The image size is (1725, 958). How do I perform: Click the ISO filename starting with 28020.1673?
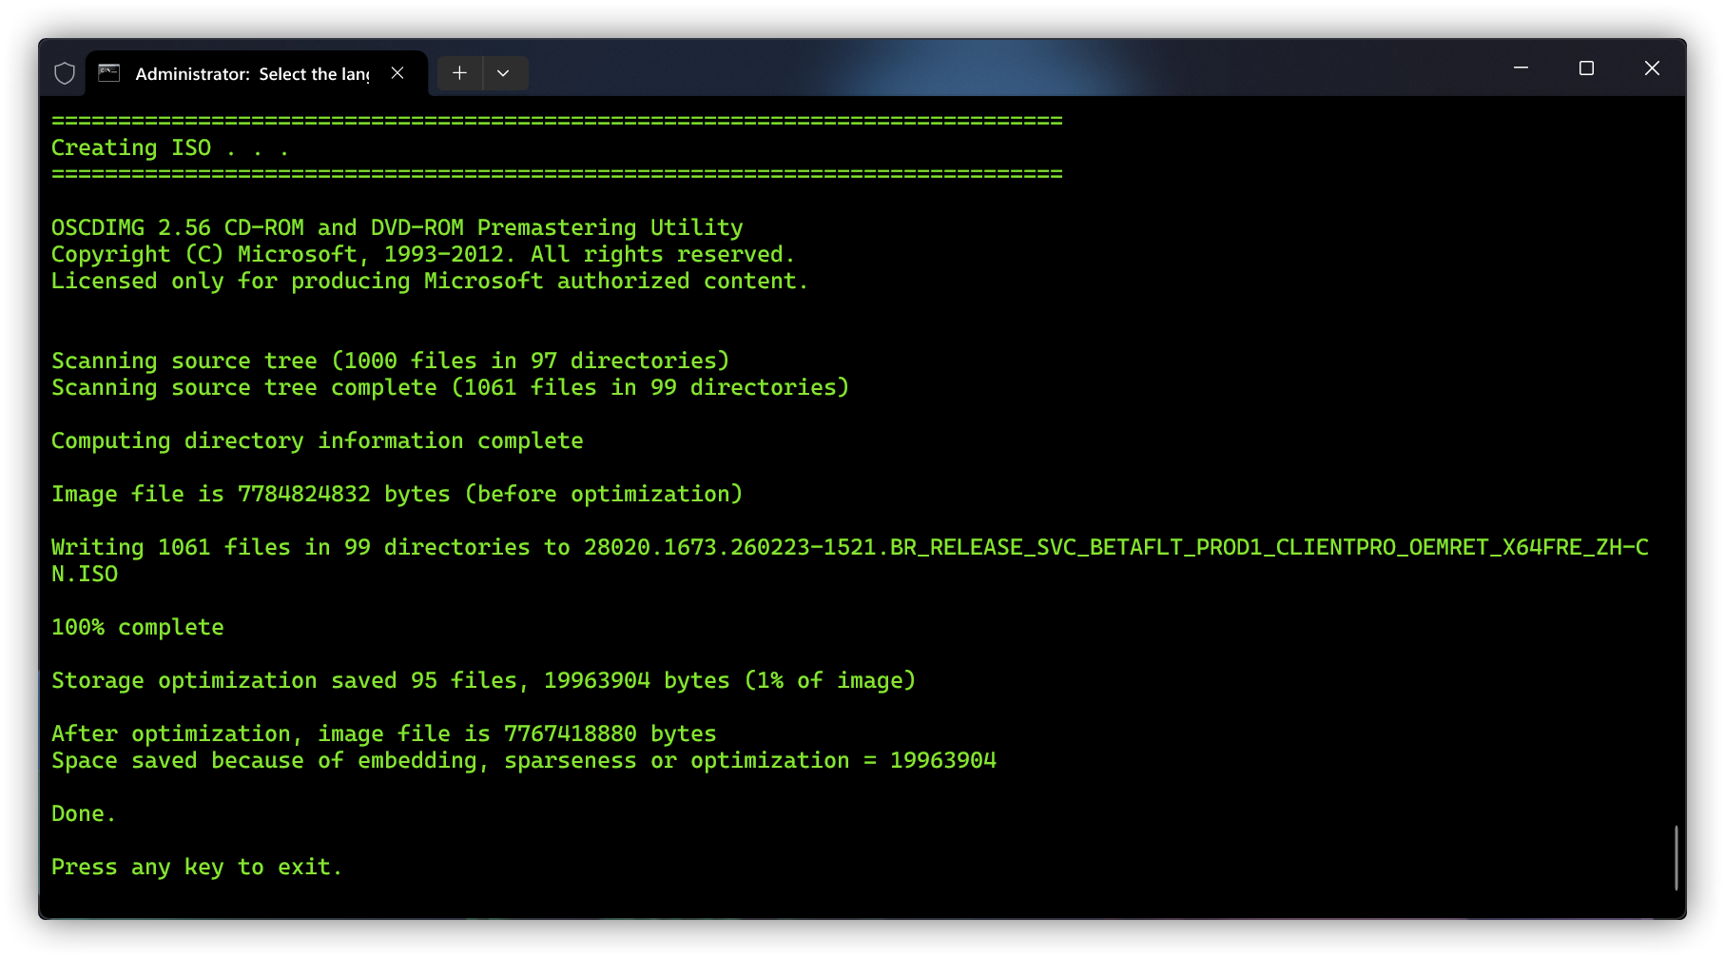click(x=1114, y=547)
